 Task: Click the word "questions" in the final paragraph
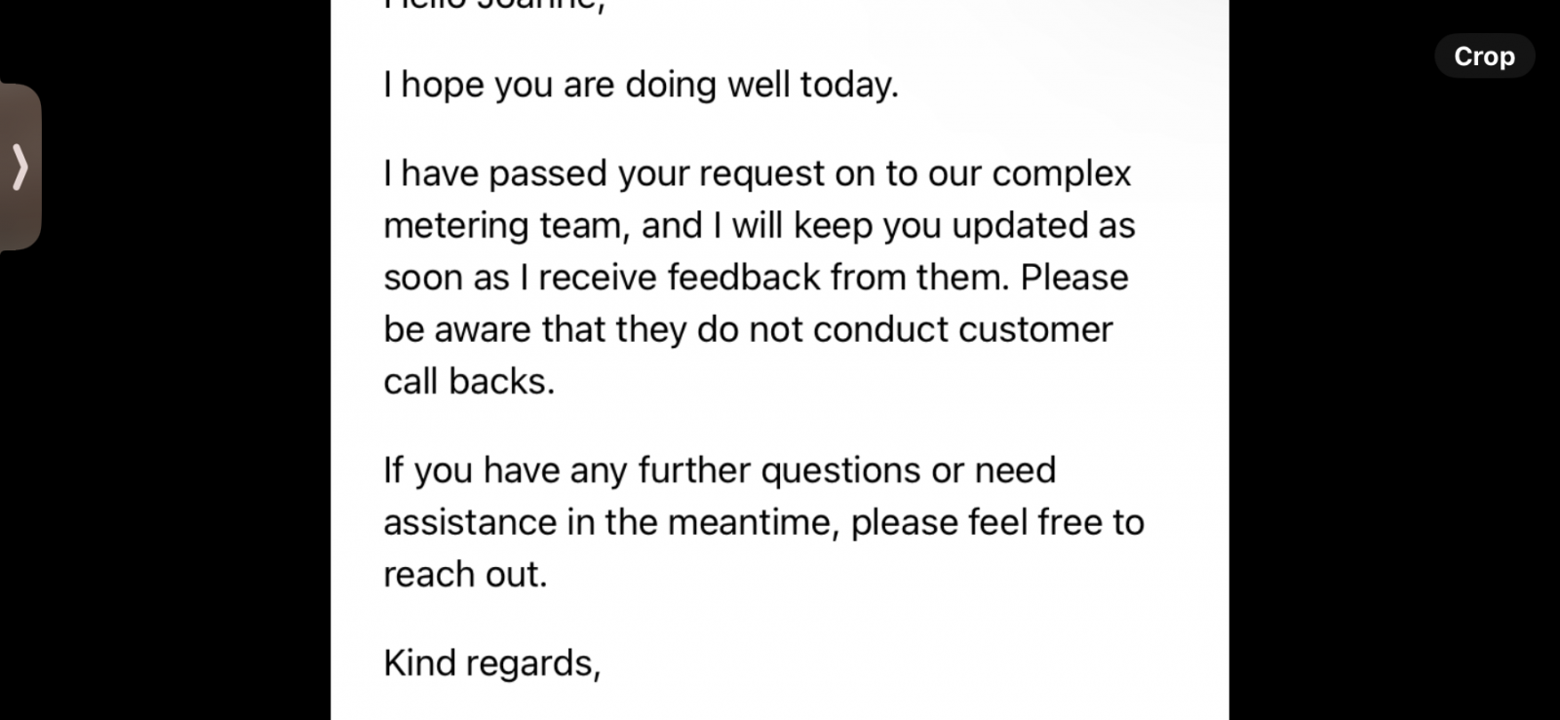(x=840, y=472)
